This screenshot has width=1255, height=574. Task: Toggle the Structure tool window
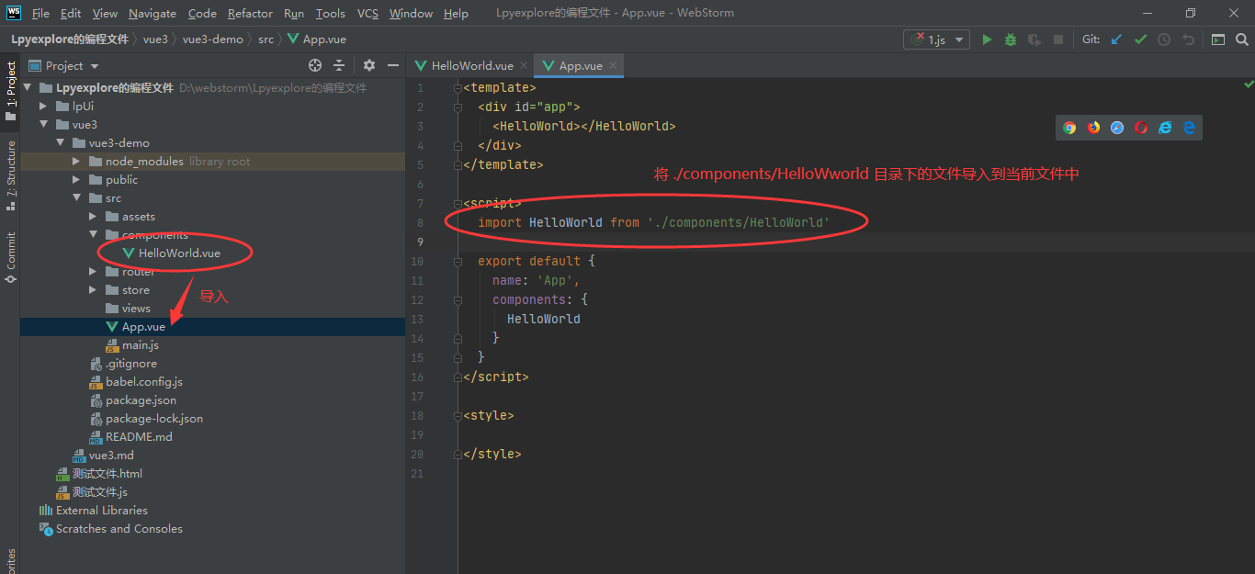10,175
